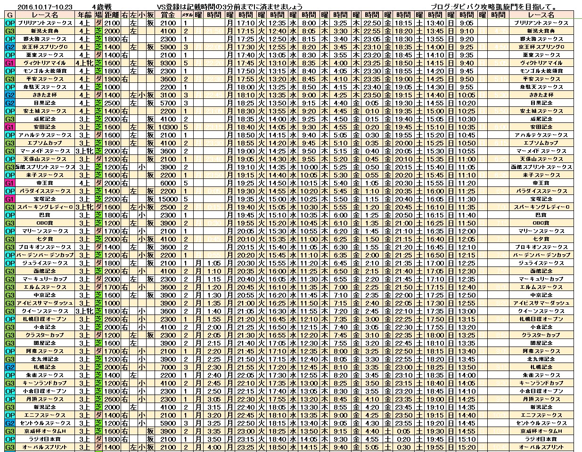Select アイビスサマーダッシュ in the left name column
582x452 pixels.
45,303
